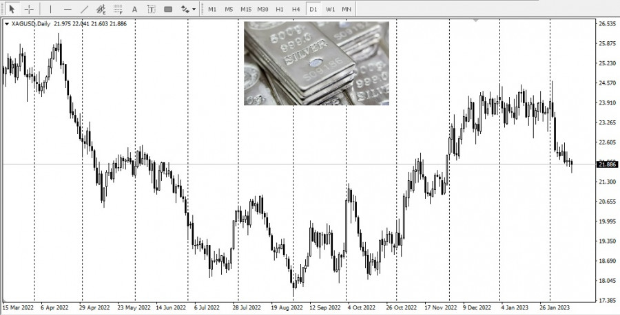Screen dimensions: 620x315
Task: Choose the trendline drawing tool
Action: pos(84,9)
